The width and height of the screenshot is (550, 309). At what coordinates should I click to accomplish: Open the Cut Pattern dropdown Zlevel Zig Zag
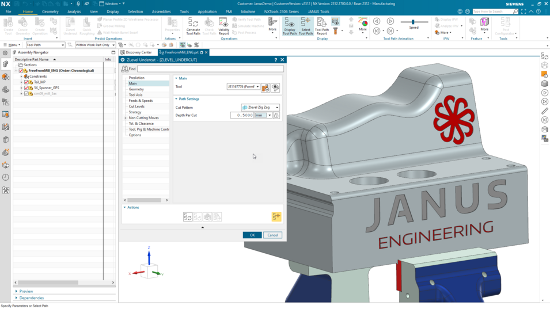point(260,108)
